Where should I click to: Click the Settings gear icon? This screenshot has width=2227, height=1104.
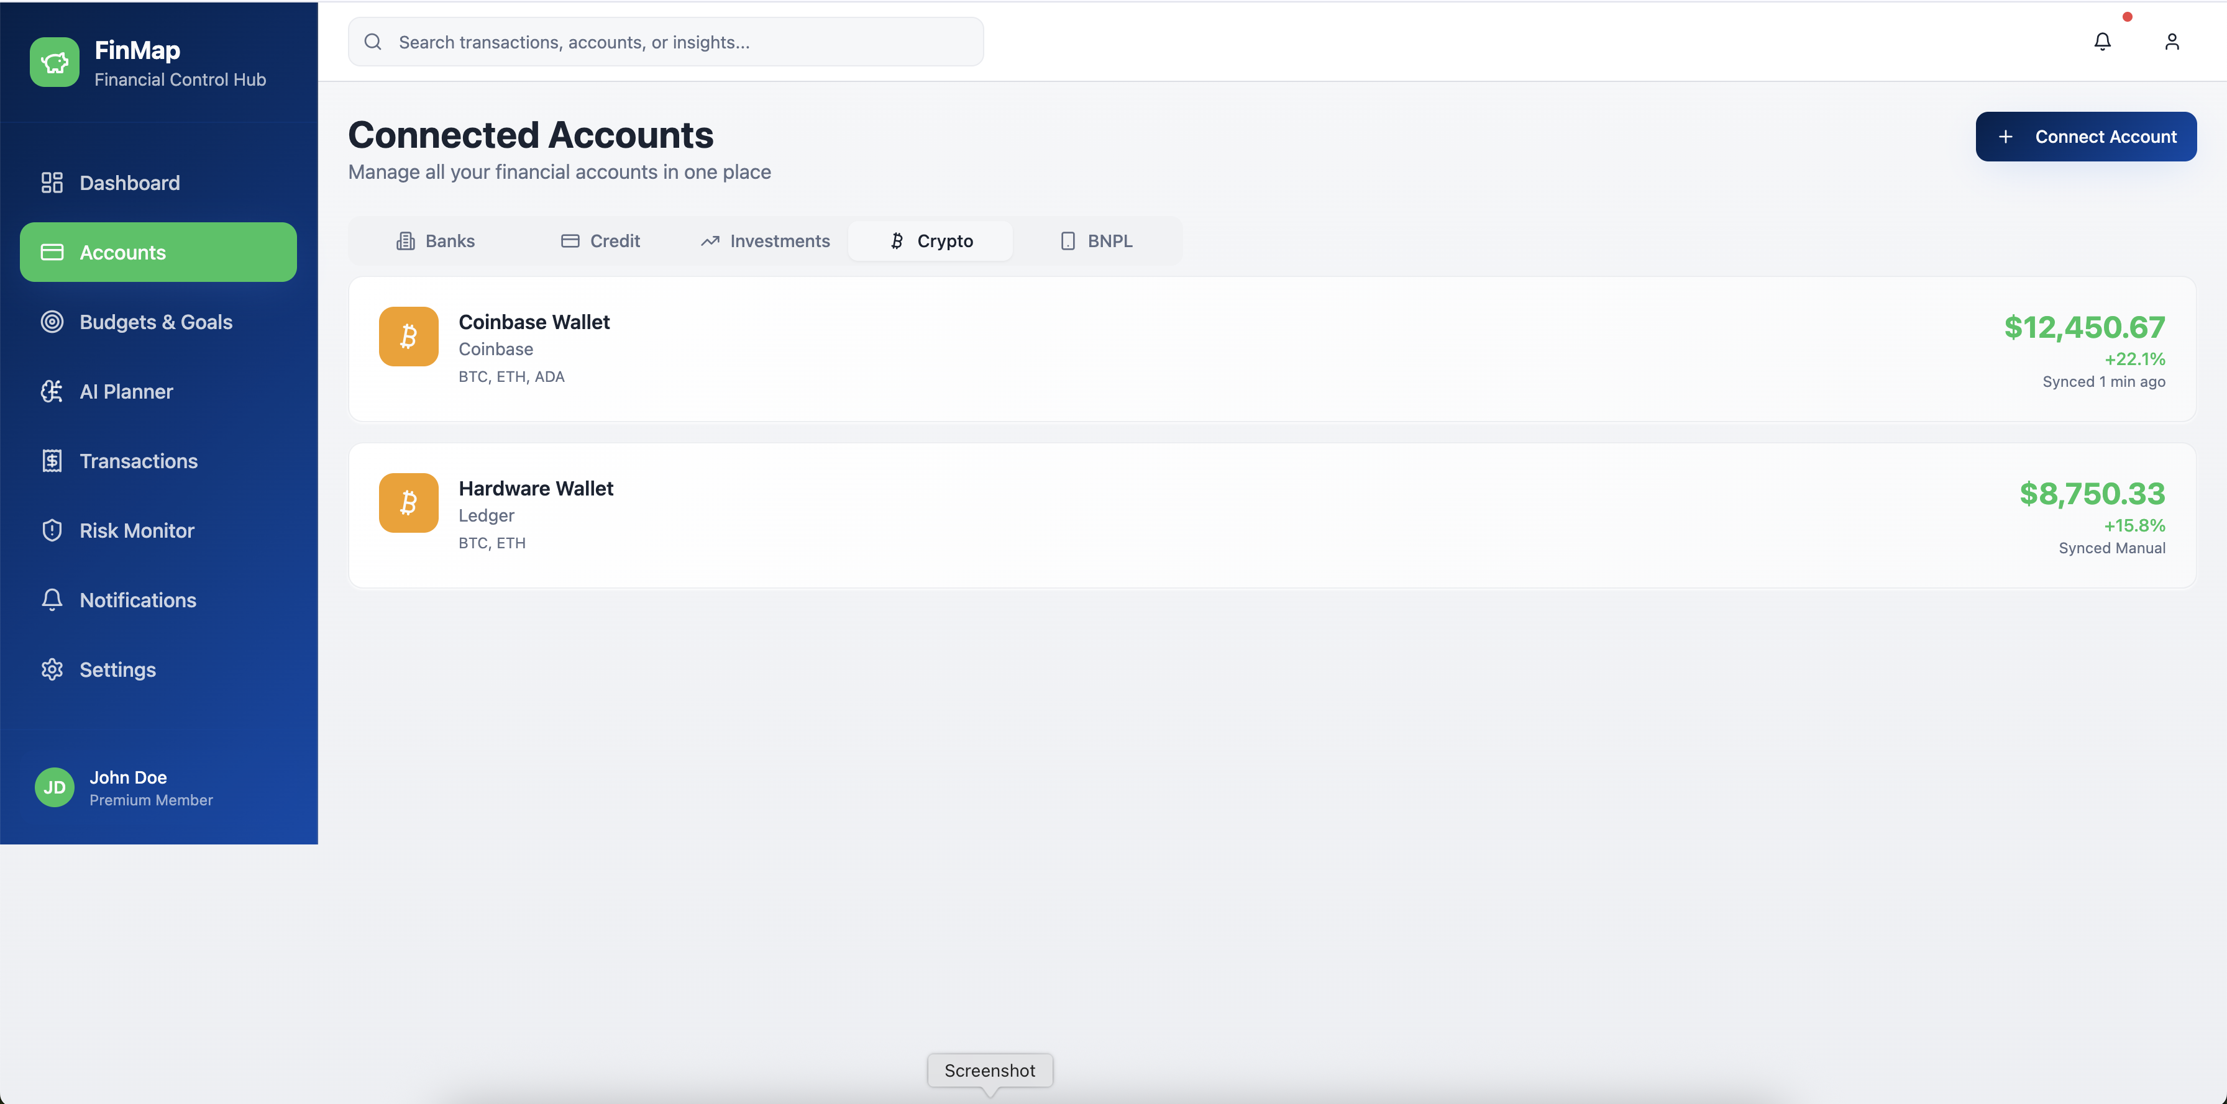pyautogui.click(x=52, y=669)
